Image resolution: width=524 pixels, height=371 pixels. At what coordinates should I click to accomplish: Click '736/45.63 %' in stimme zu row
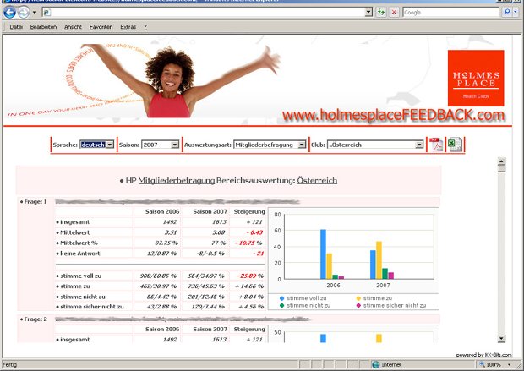point(206,286)
